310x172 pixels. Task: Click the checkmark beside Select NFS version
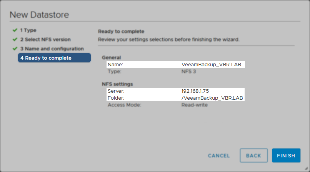(15, 39)
